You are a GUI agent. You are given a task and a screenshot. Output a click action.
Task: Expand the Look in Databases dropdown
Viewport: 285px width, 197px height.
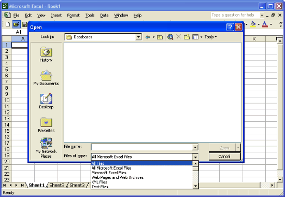coord(138,37)
